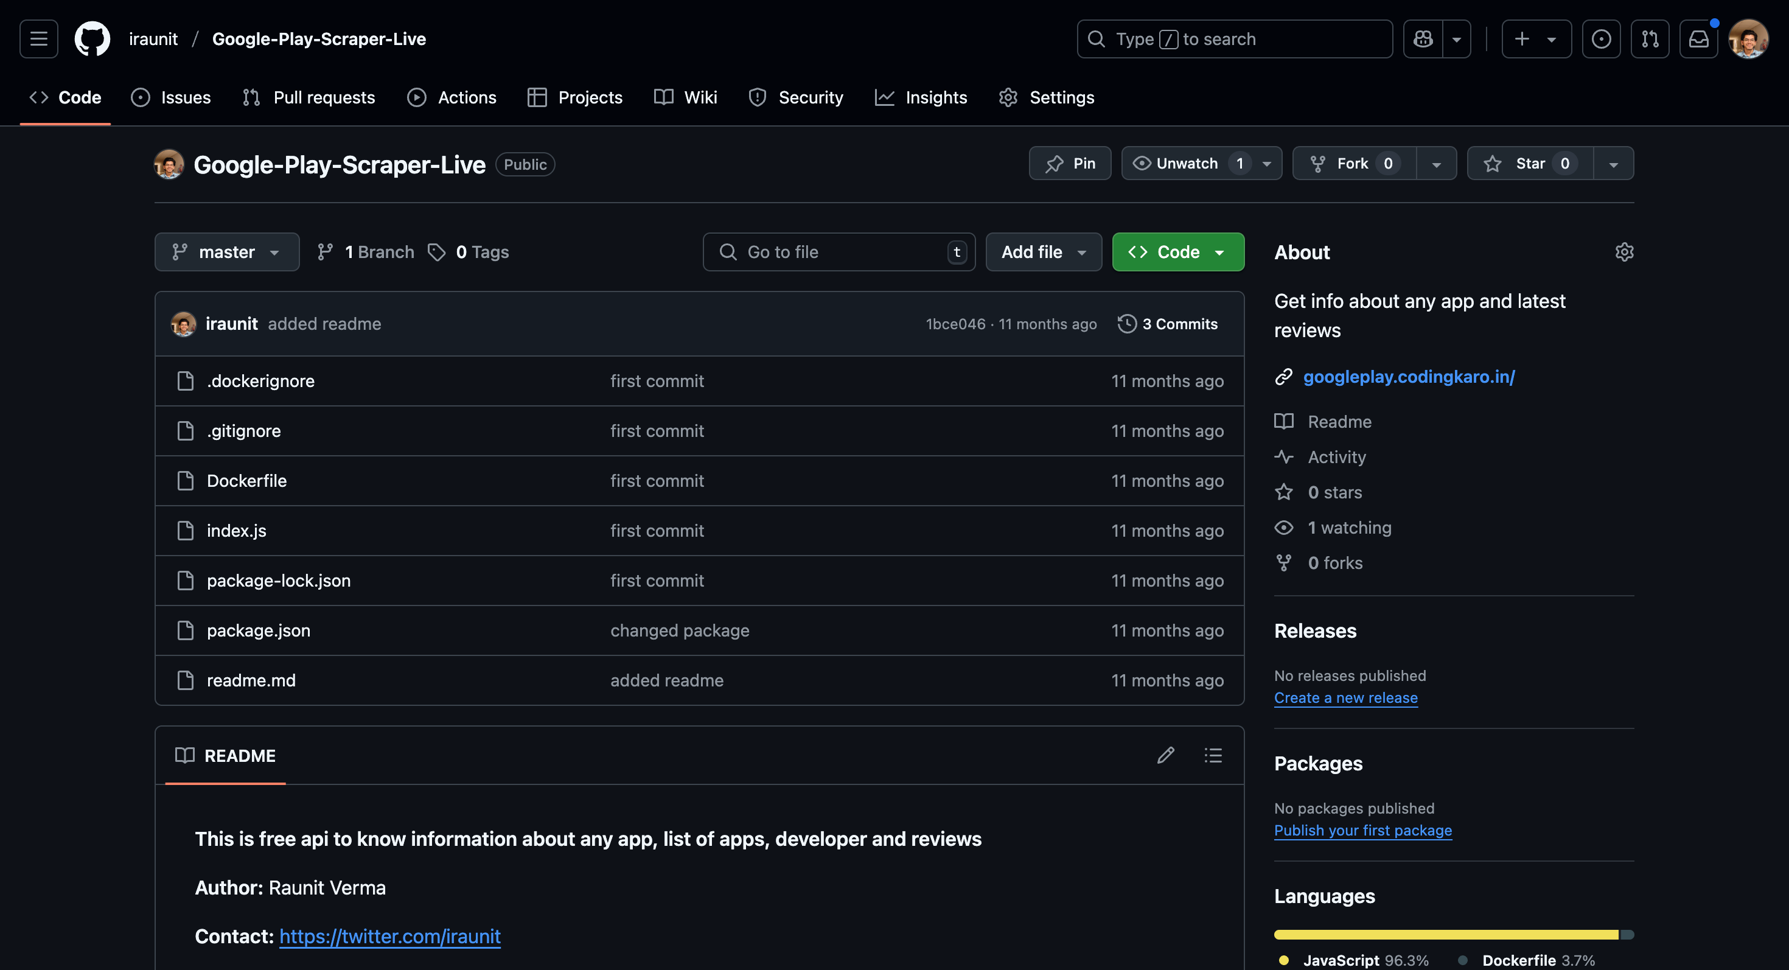Screen dimensions: 1789x970
Task: Open the index.js file
Action: (x=236, y=531)
